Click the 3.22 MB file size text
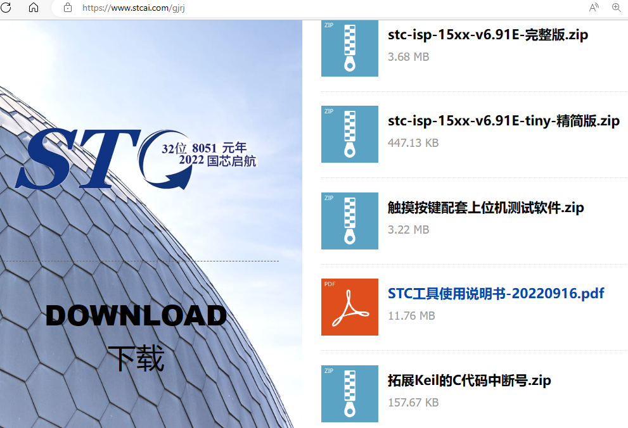The width and height of the screenshot is (628, 428). (408, 230)
